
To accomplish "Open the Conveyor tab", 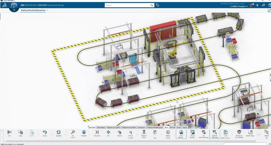I will pos(141,128).
